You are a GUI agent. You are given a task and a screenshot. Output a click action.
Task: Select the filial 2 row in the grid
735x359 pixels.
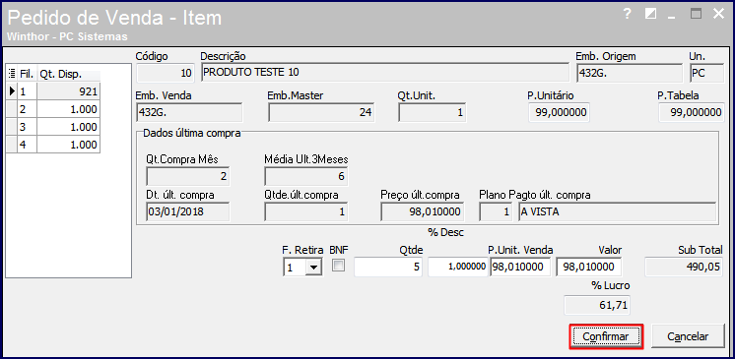click(53, 109)
